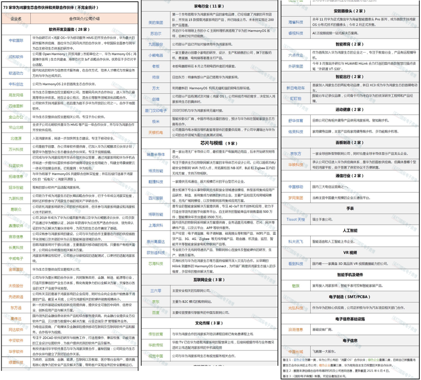Select the 百度 company cell
421x380 pixels.
click(x=156, y=313)
